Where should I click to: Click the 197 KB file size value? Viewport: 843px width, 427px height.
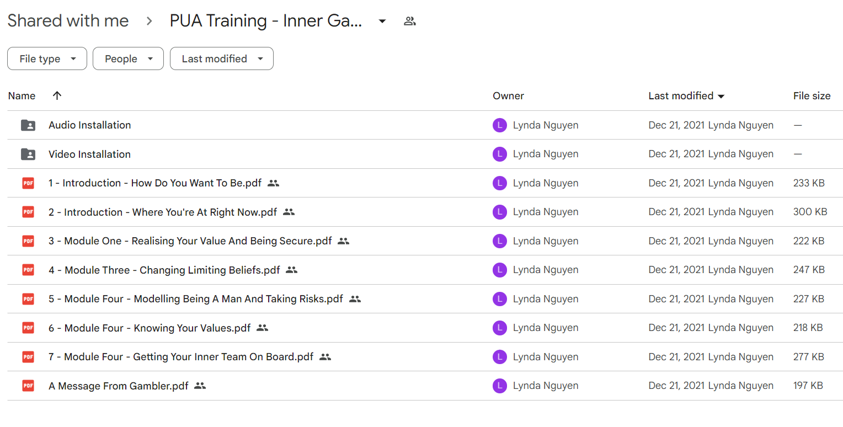click(808, 386)
